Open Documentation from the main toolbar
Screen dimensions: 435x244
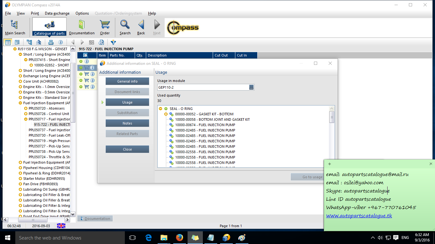[x=82, y=27]
